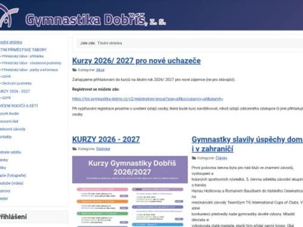Follow the kis.gymnastika-dobris.cz registration URL
The width and height of the screenshot is (303, 227).
tap(148, 99)
